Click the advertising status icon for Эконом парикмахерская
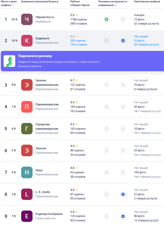This screenshot has width=164, height=226. 106,85
